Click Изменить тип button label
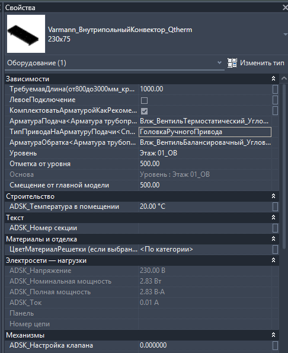This screenshot has height=353, width=288. coord(262,63)
